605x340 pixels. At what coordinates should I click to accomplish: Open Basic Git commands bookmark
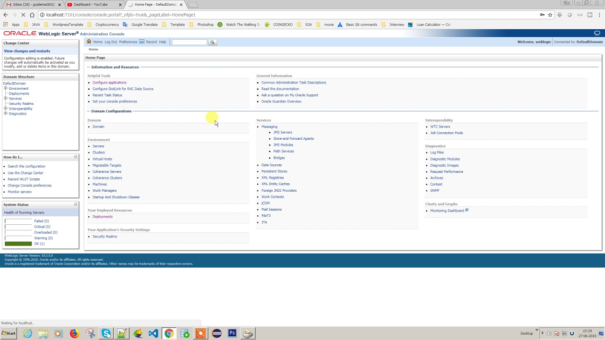click(x=357, y=25)
